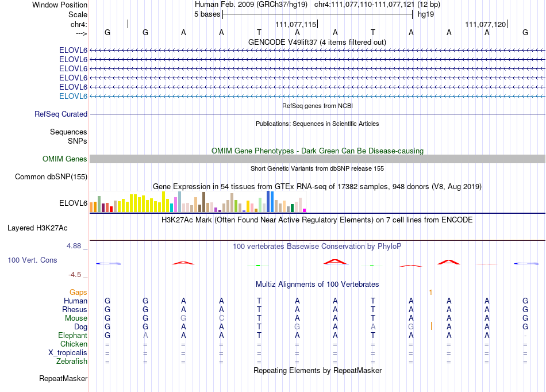This screenshot has height=392, width=546.
Task: Click the orange Gaps row label
Action: coord(78,293)
